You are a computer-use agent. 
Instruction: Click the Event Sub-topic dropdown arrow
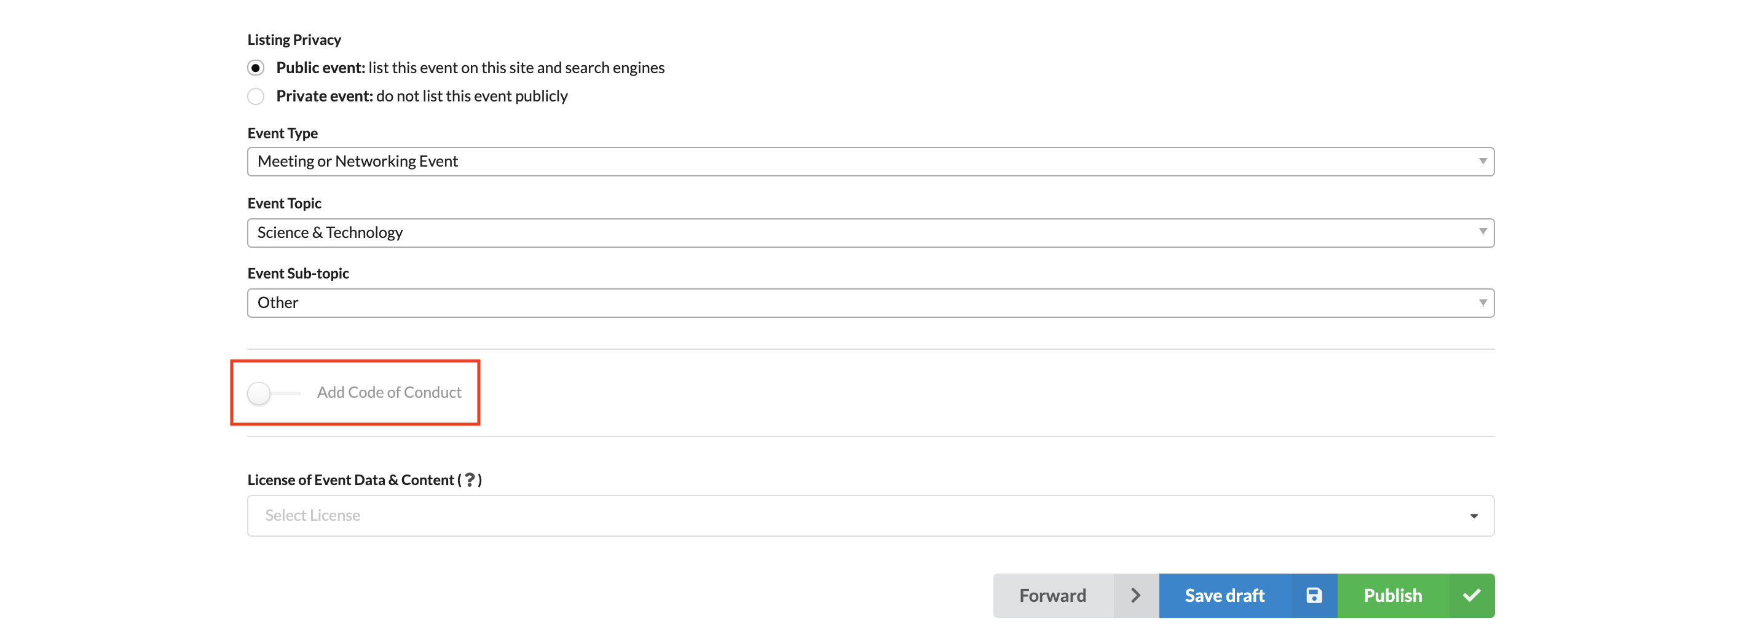click(1483, 302)
